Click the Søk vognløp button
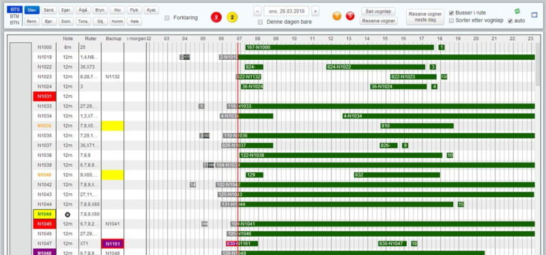This screenshot has width=546, height=255. click(x=379, y=12)
